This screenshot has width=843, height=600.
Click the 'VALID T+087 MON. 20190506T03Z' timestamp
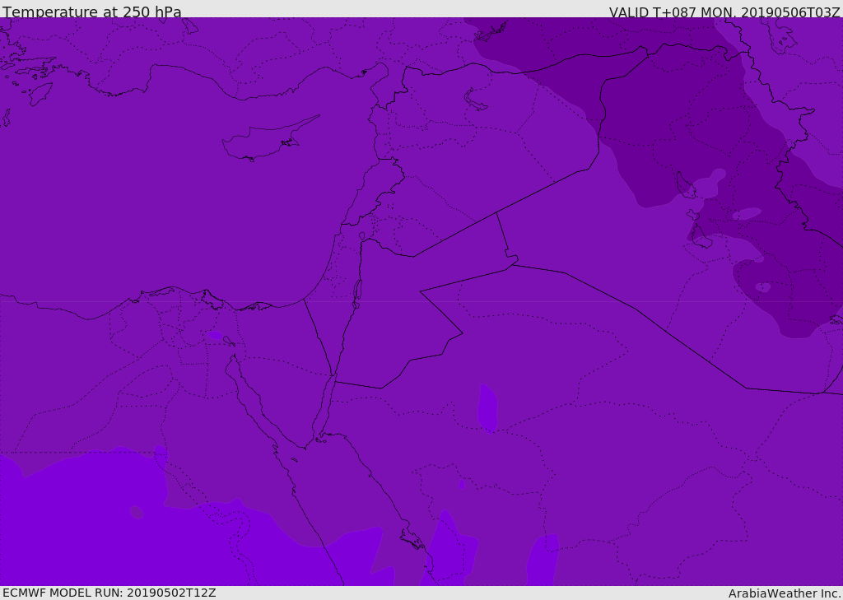(724, 12)
